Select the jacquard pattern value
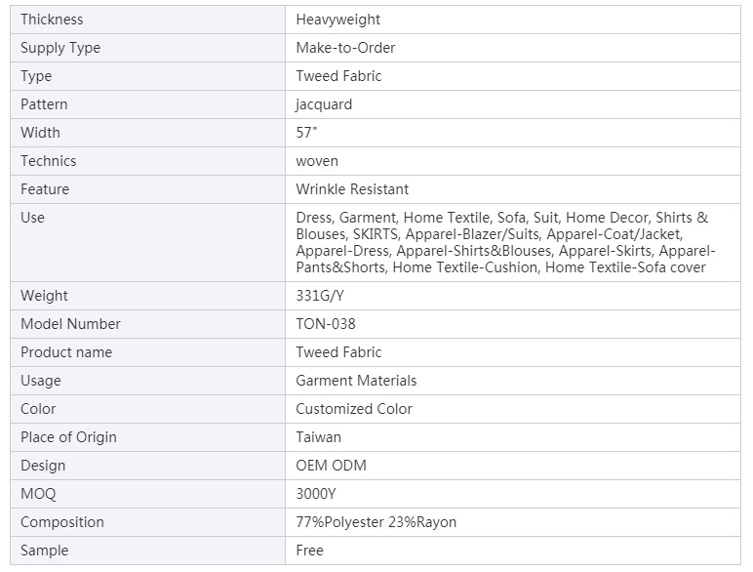Viewport: 753px width, 572px height. pyautogui.click(x=324, y=104)
